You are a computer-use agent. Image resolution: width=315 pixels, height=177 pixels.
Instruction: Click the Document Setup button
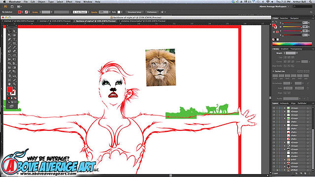[134, 12]
